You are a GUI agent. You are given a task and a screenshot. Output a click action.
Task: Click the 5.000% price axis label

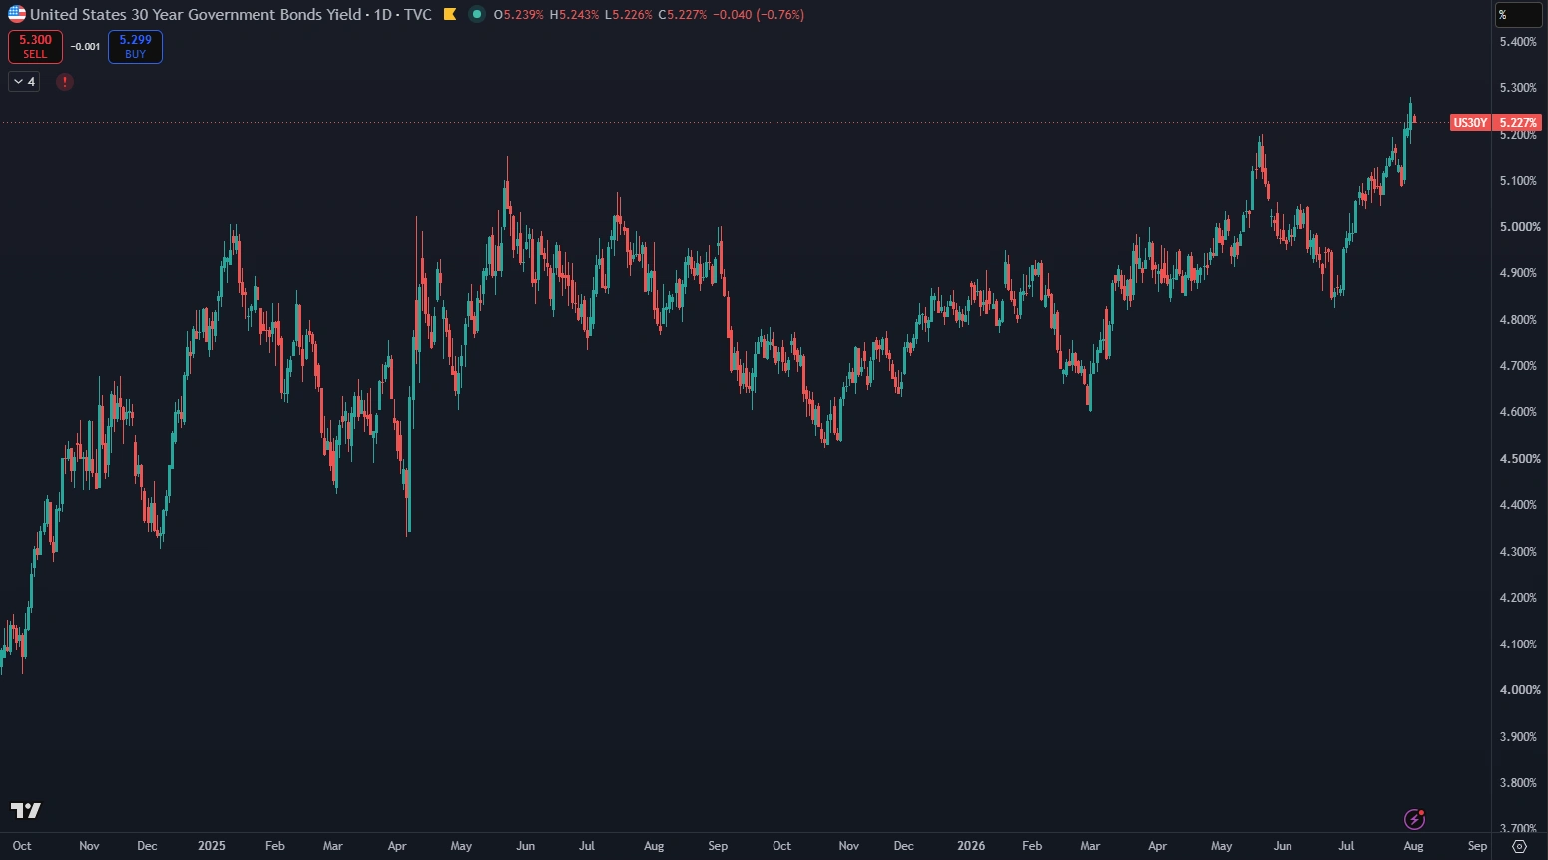1520,227
